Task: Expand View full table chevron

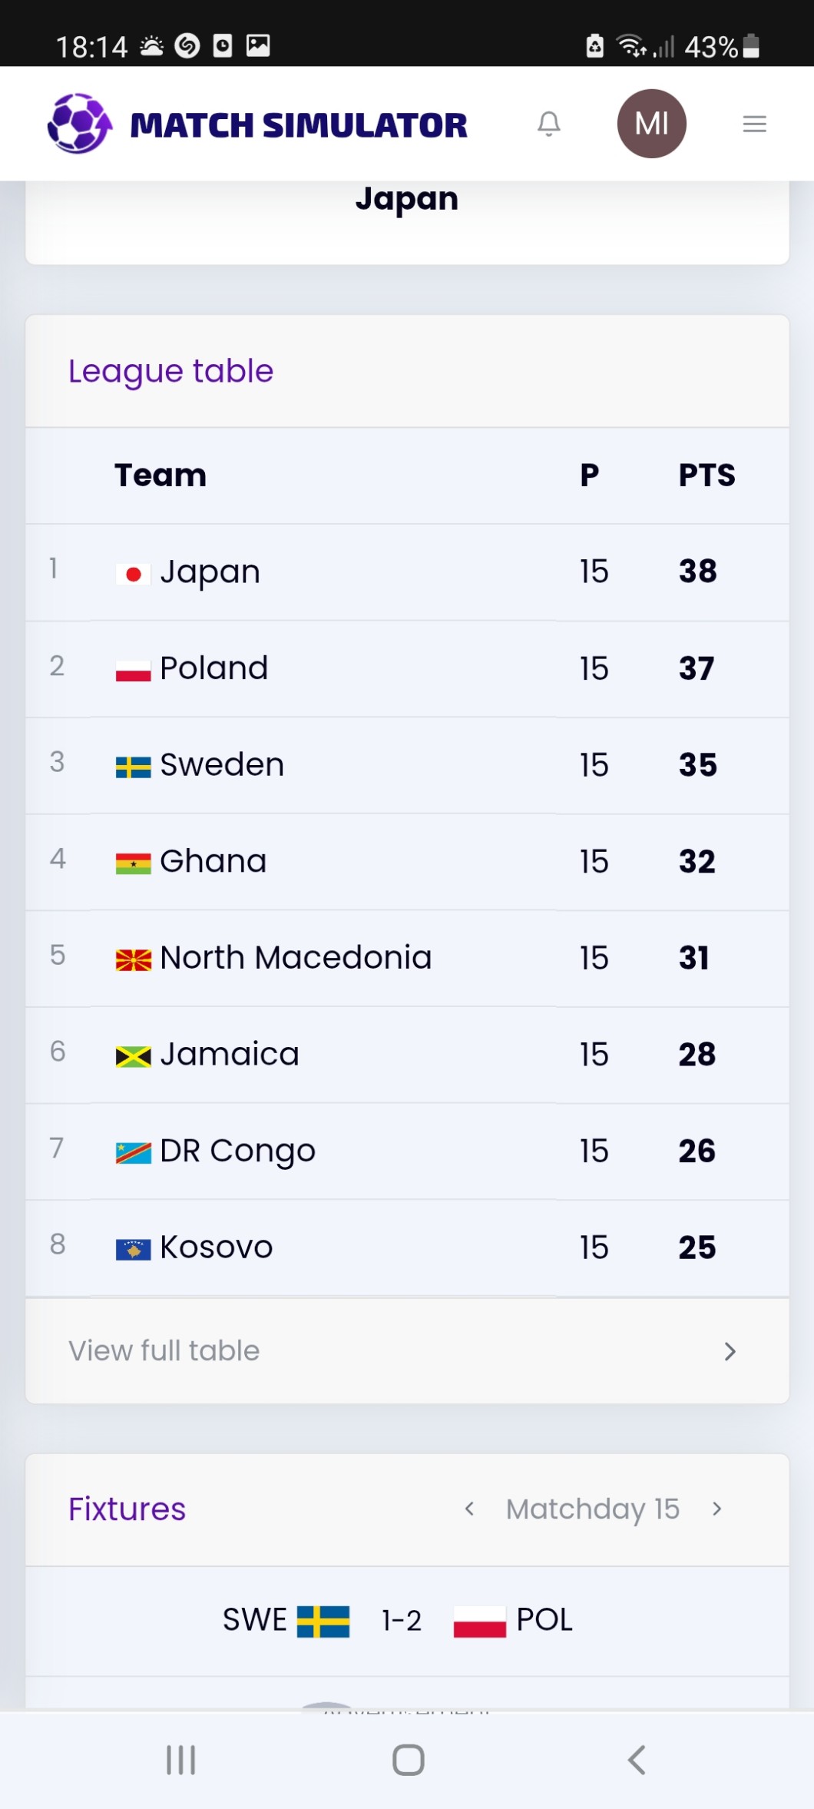Action: tap(730, 1352)
